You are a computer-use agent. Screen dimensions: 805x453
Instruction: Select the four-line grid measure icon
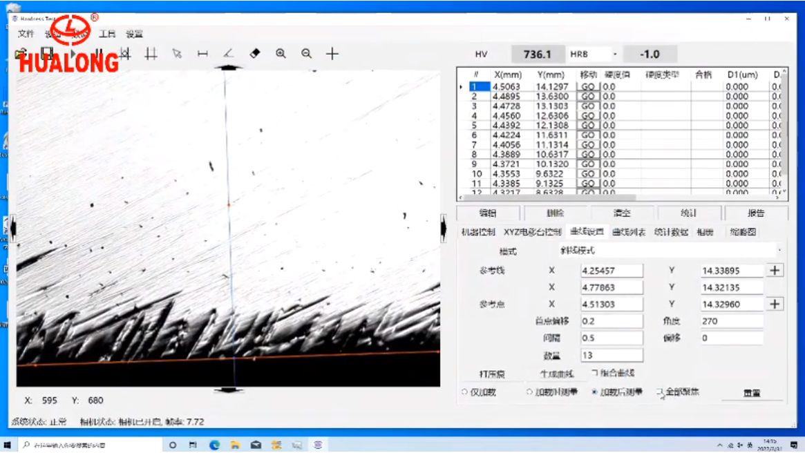[x=151, y=53]
